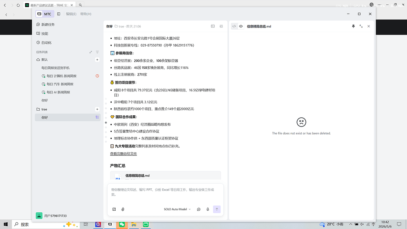407x229 pixels.
Task: Add a task to the 默认 group
Action: 97,60
